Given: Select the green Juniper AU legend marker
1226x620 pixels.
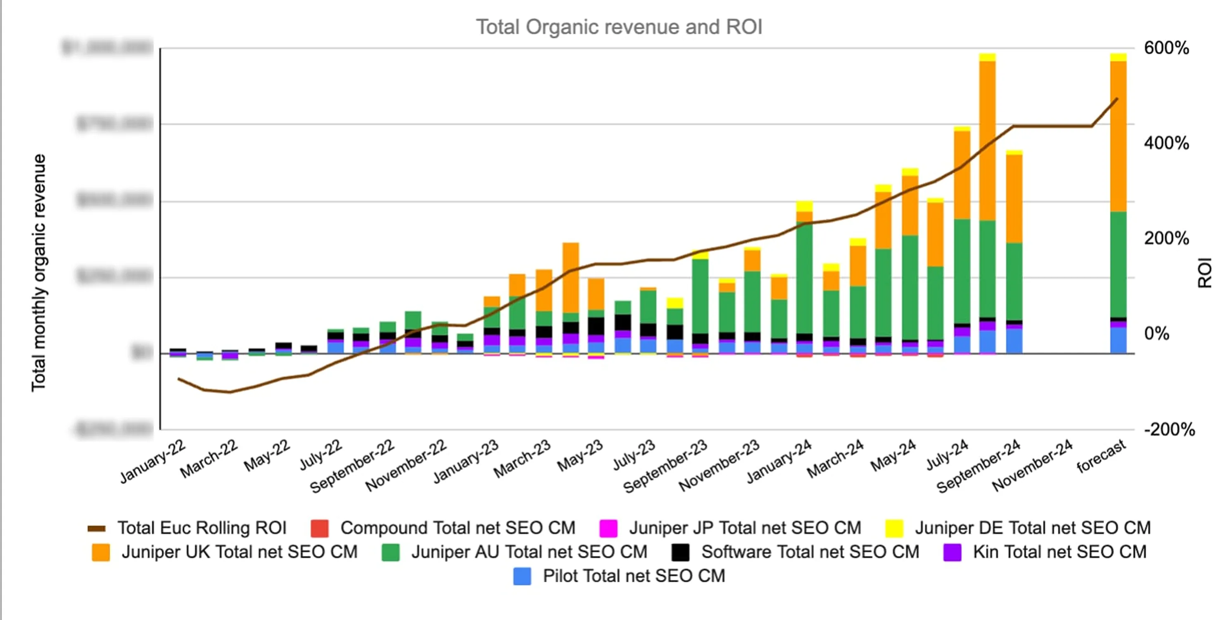Looking at the screenshot, I should pos(390,552).
